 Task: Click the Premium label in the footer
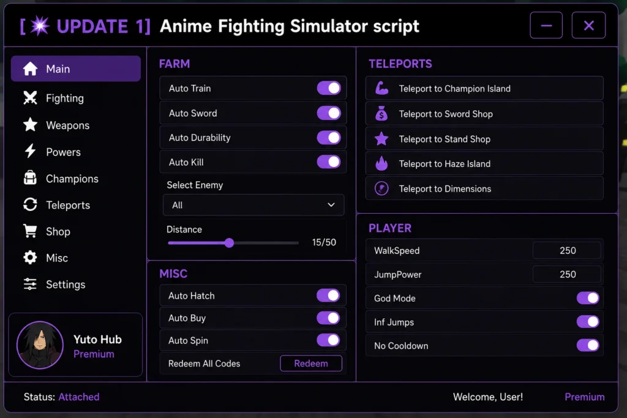point(584,397)
